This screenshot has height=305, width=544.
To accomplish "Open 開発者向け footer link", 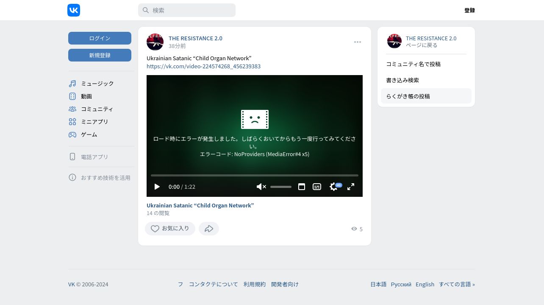I will click(x=285, y=284).
